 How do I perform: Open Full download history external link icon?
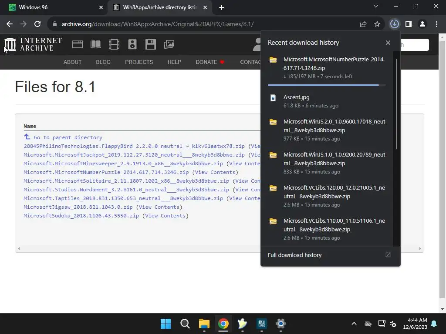(388, 255)
